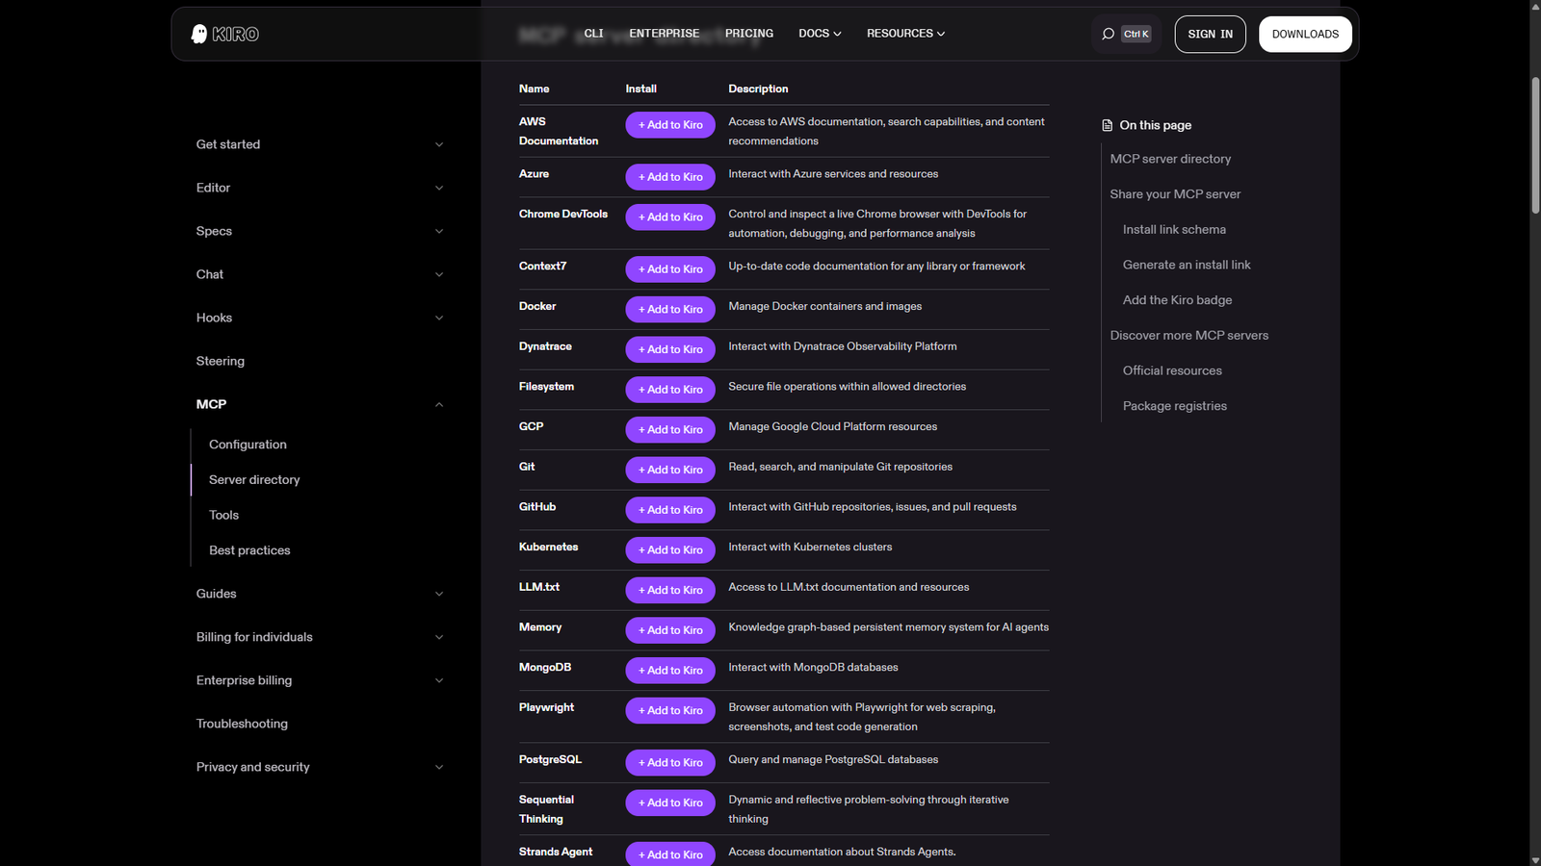Add Azure server to Kiro
This screenshot has width=1541, height=866.
670,177
